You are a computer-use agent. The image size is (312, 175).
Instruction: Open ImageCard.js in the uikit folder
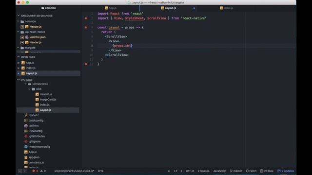(48, 99)
